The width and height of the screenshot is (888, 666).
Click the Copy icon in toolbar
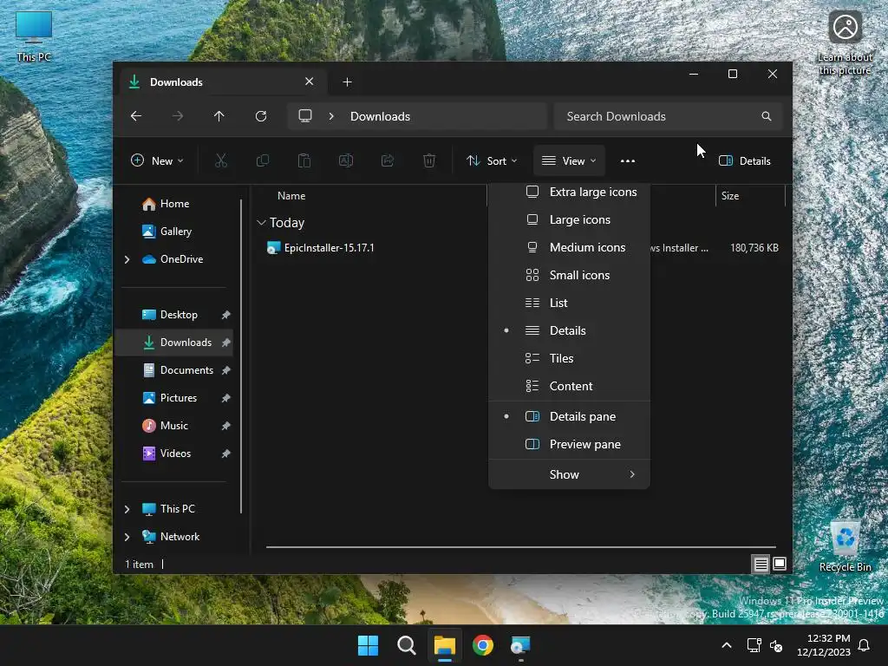(x=263, y=160)
